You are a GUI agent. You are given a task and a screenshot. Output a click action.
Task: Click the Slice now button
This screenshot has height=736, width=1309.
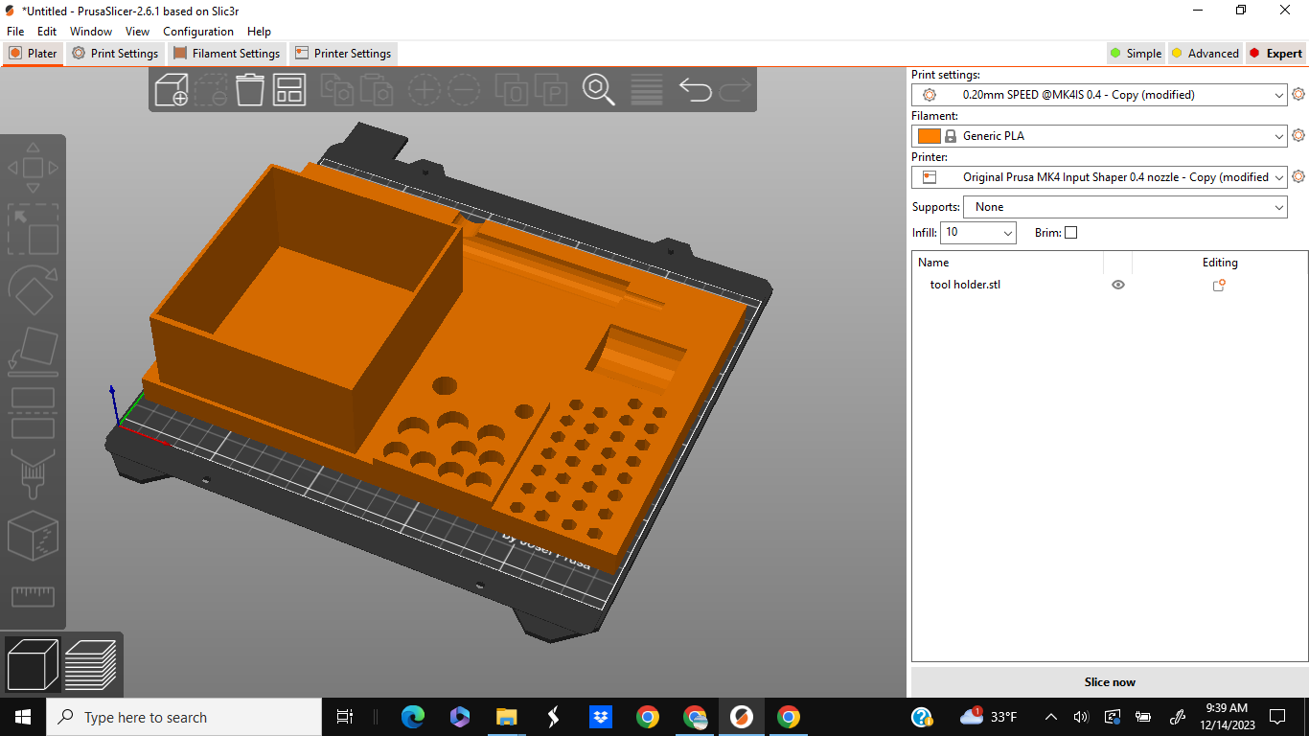click(1109, 682)
